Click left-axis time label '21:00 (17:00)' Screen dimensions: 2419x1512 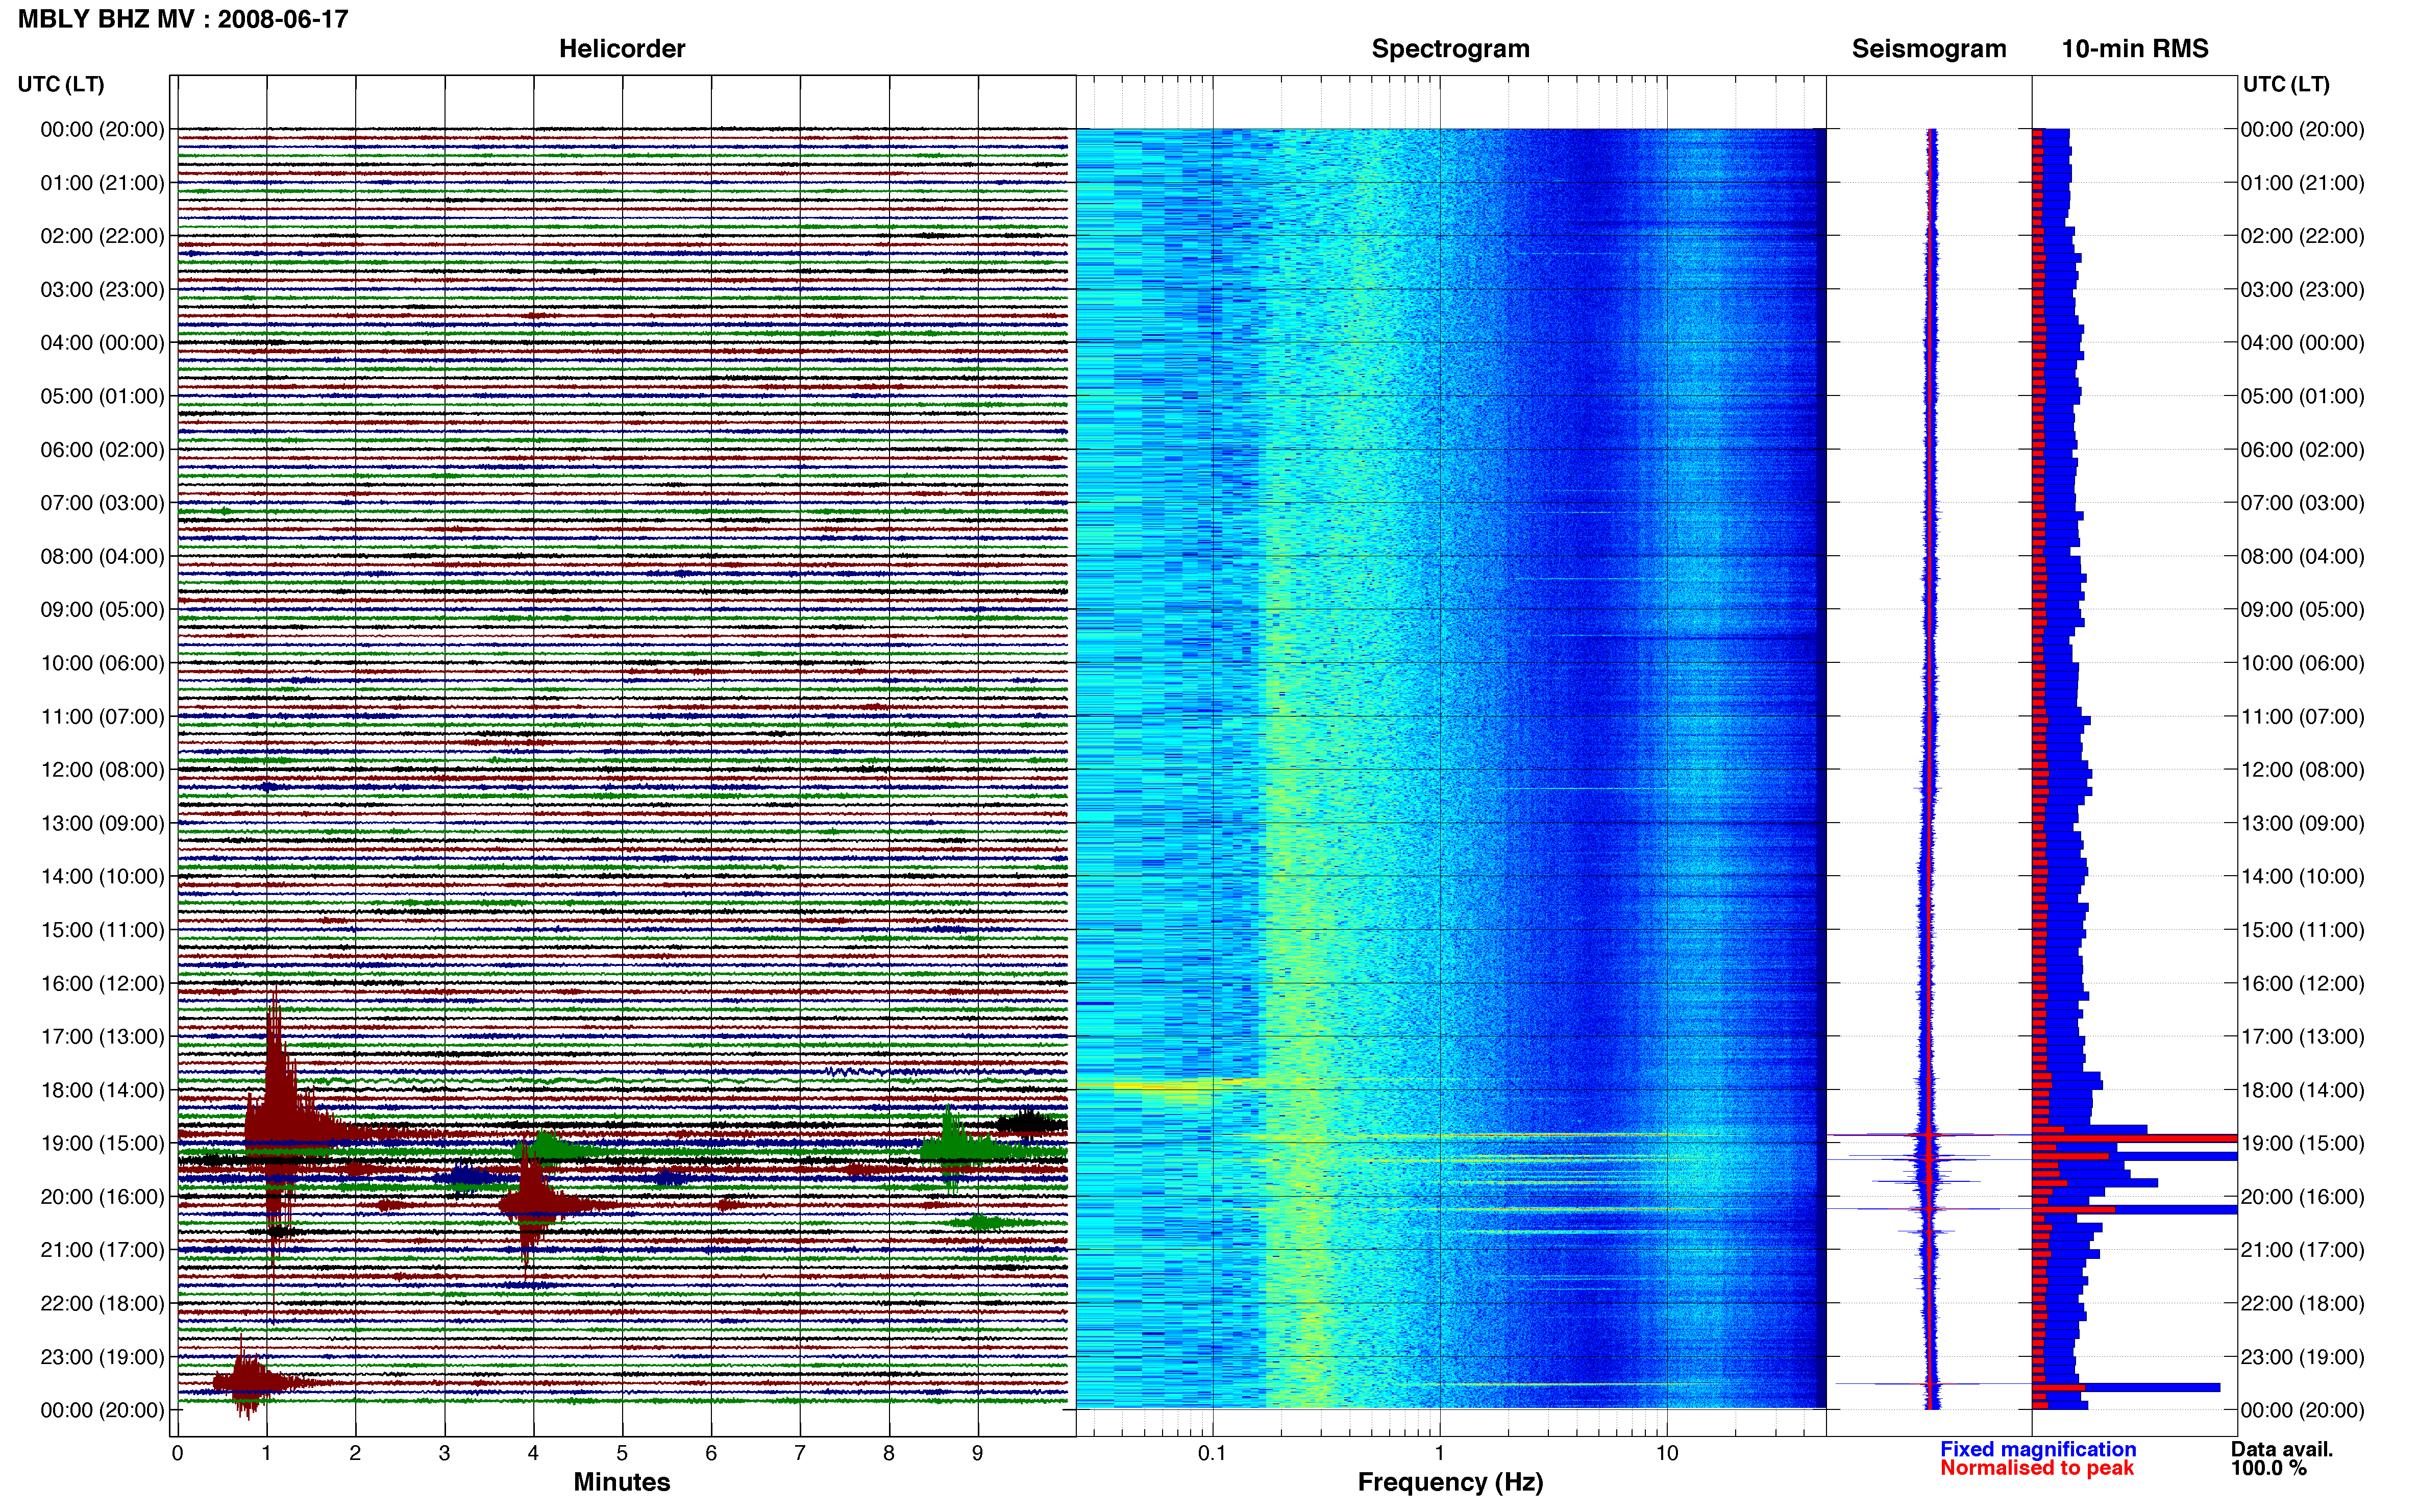tap(102, 1250)
